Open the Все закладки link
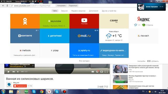Screen dimensions: 168x94 [x=84, y=61]
